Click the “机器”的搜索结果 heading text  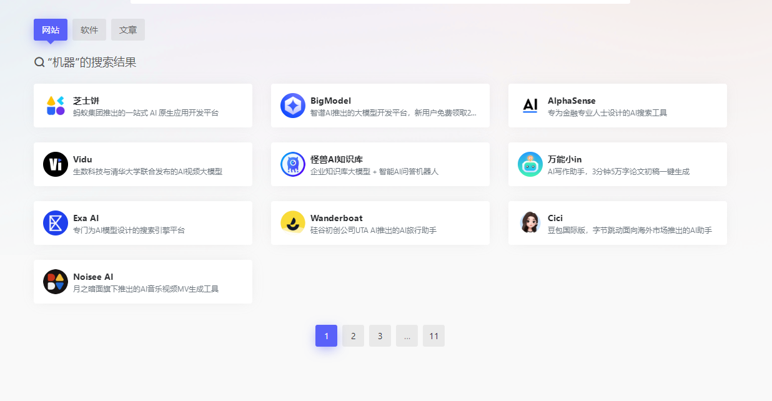click(x=92, y=62)
